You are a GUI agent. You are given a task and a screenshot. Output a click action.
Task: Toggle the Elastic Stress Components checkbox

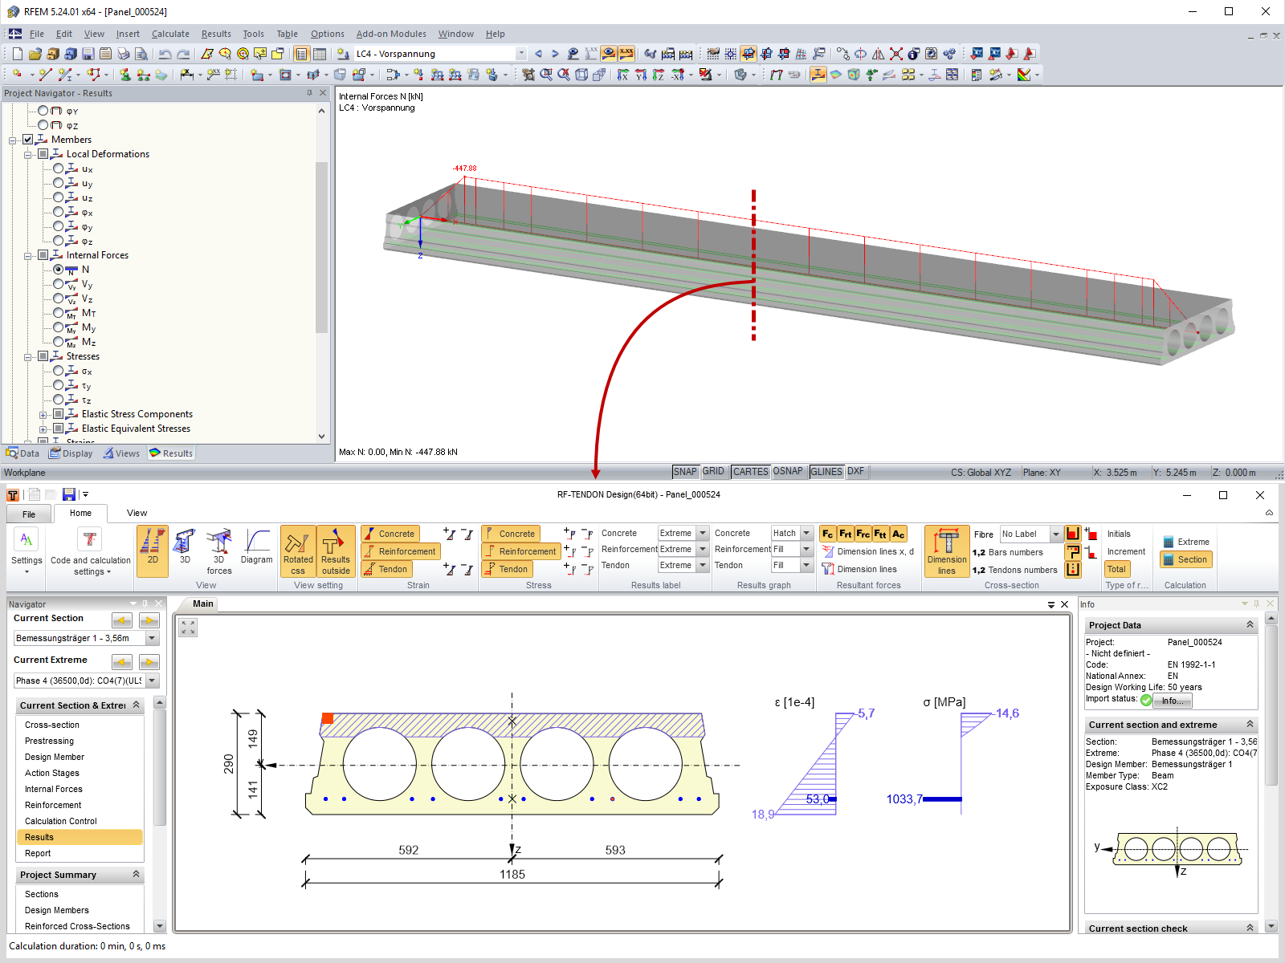(59, 414)
